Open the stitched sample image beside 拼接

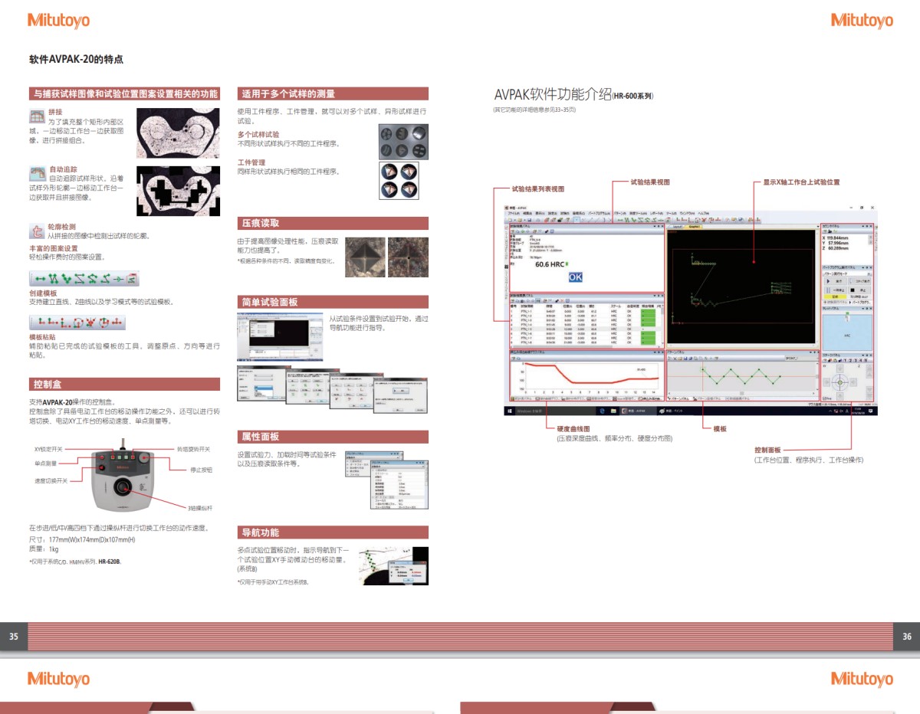[x=178, y=133]
